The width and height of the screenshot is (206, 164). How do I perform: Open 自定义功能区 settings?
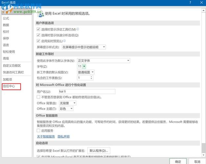coord(12,66)
